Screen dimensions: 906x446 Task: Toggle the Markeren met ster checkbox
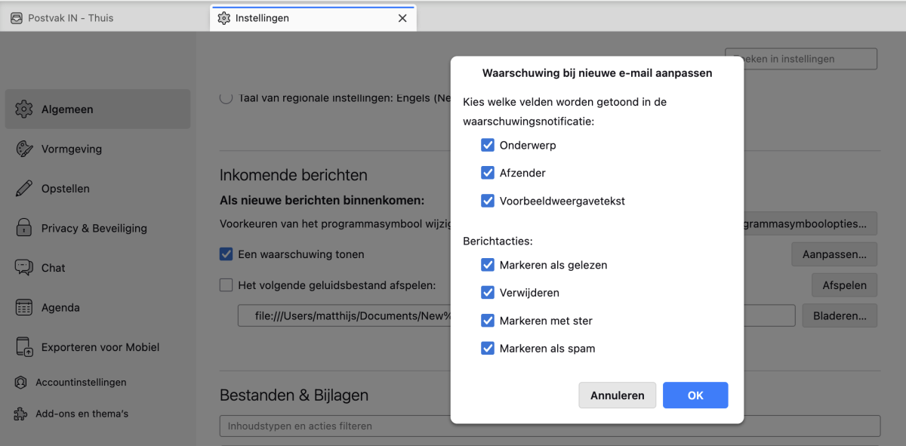[488, 321]
